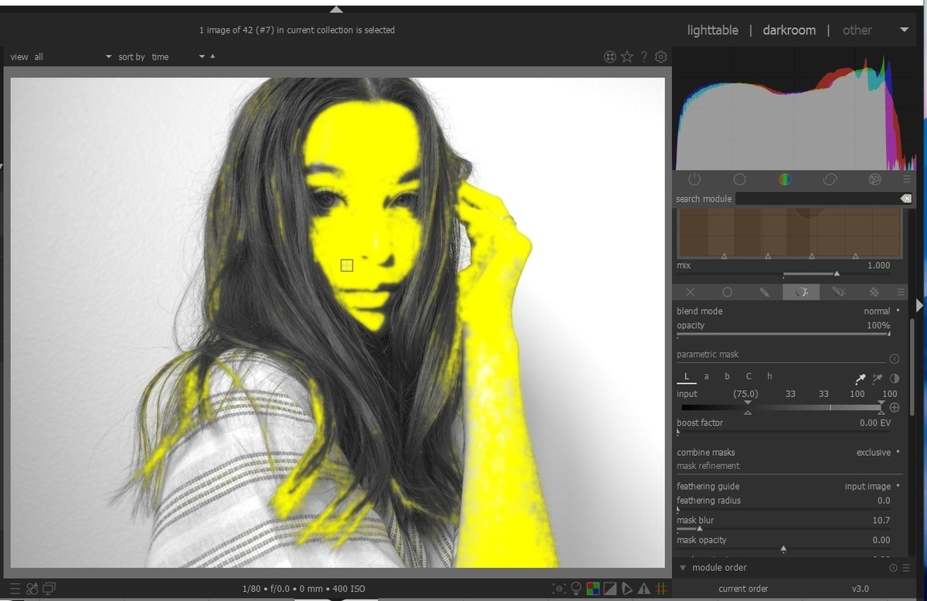Open grouping overlays icon in header

point(610,56)
